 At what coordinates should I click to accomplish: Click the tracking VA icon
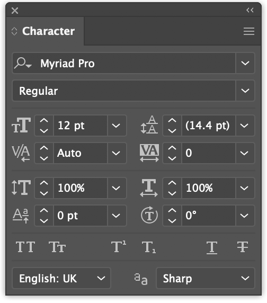(x=149, y=153)
